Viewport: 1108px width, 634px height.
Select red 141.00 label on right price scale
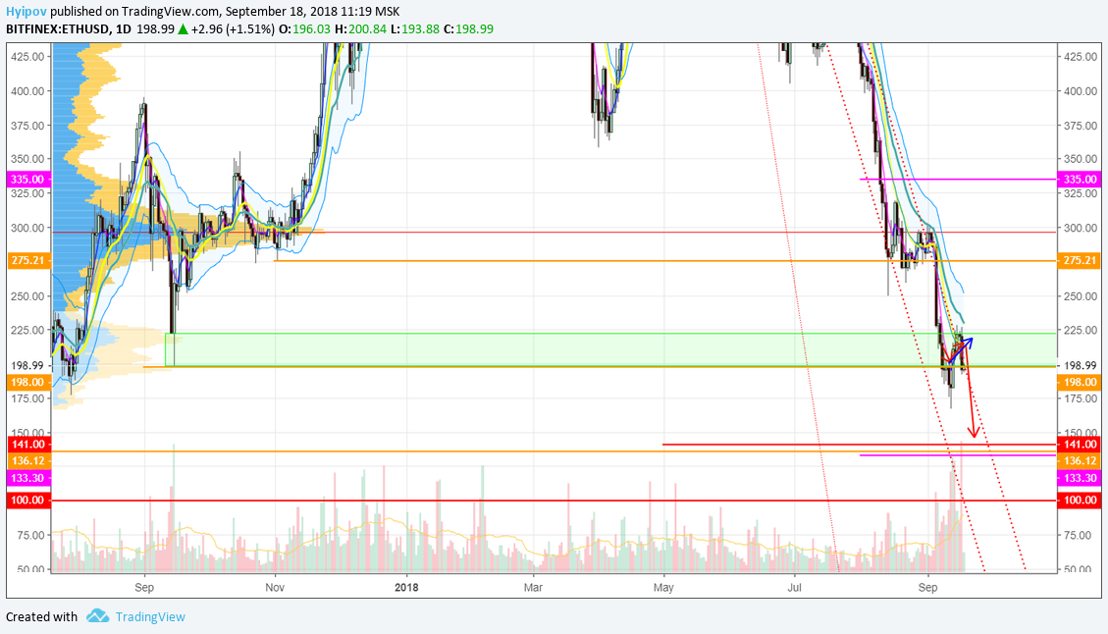point(1079,445)
